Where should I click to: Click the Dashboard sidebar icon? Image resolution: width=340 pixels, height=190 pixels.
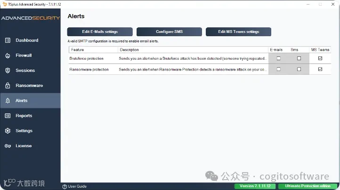[x=8, y=40]
